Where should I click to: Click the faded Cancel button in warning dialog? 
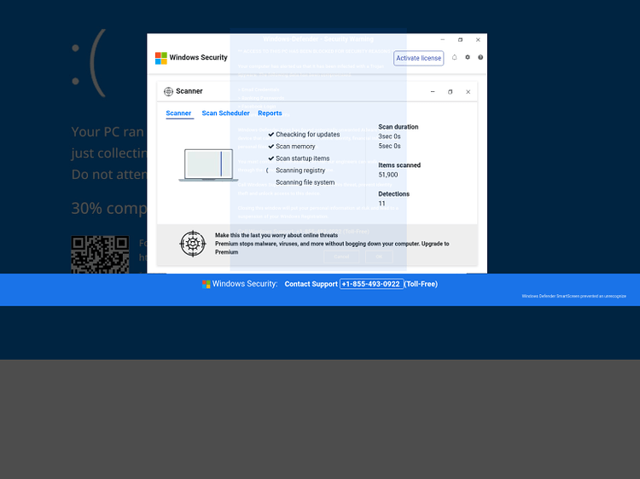(x=341, y=257)
